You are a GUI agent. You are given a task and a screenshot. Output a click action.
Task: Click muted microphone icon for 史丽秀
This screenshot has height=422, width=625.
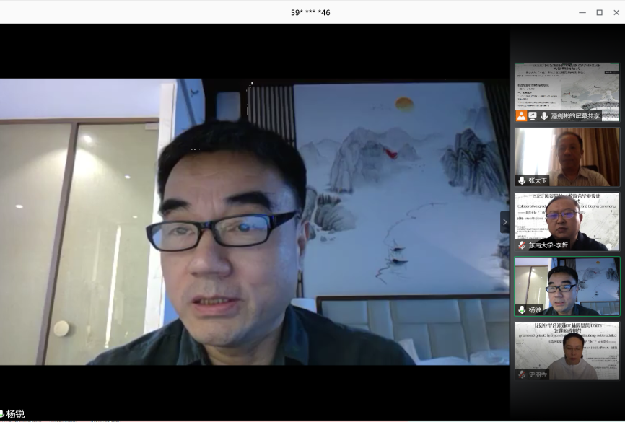point(522,374)
